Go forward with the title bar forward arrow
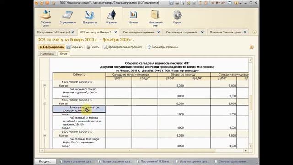Image resolution: width=293 pixels, height=165 pixels. (47, 3)
